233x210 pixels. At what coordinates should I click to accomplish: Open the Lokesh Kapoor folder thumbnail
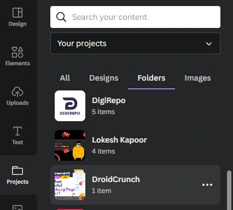coord(70,145)
